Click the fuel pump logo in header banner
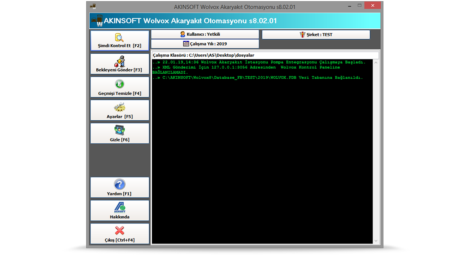Image resolution: width=470 pixels, height=256 pixels. tap(97, 21)
